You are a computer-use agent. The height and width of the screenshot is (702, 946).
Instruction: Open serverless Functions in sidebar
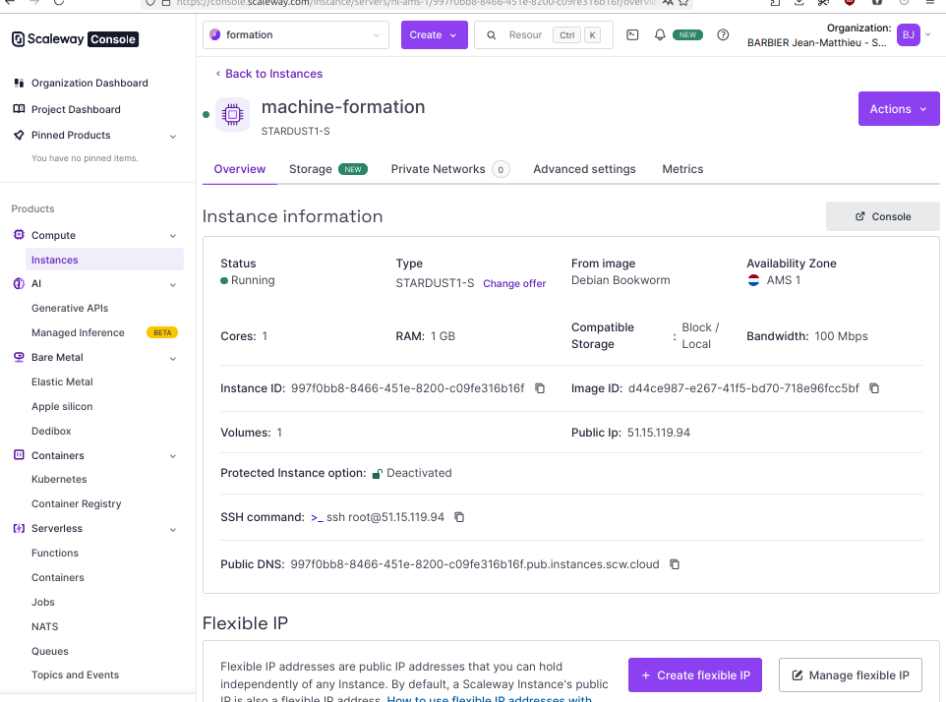[55, 553]
